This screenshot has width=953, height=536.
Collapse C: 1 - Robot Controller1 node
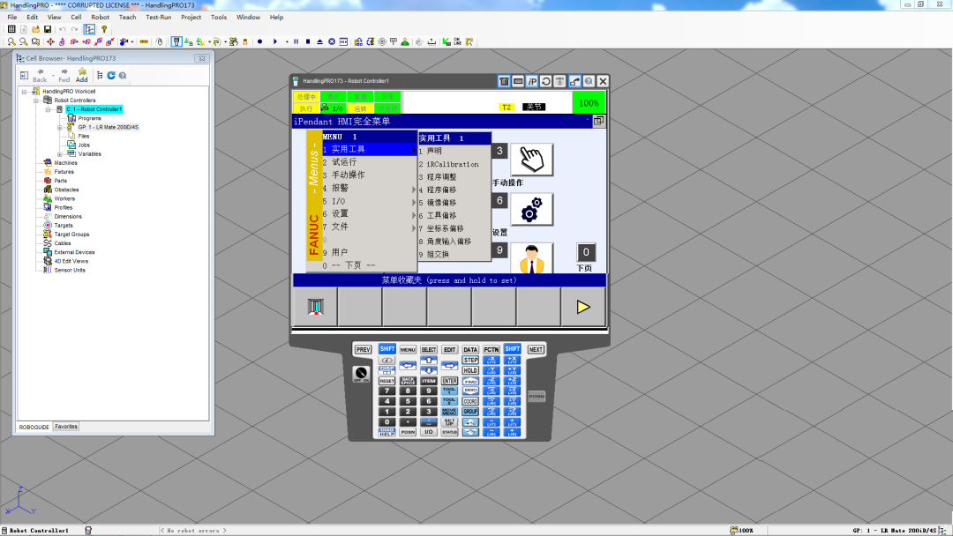coord(48,109)
